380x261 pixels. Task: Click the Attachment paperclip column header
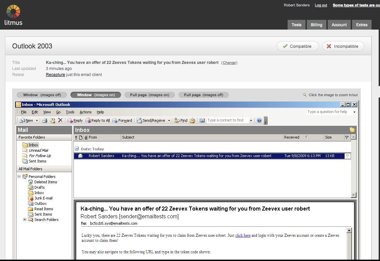pyautogui.click(x=86, y=137)
